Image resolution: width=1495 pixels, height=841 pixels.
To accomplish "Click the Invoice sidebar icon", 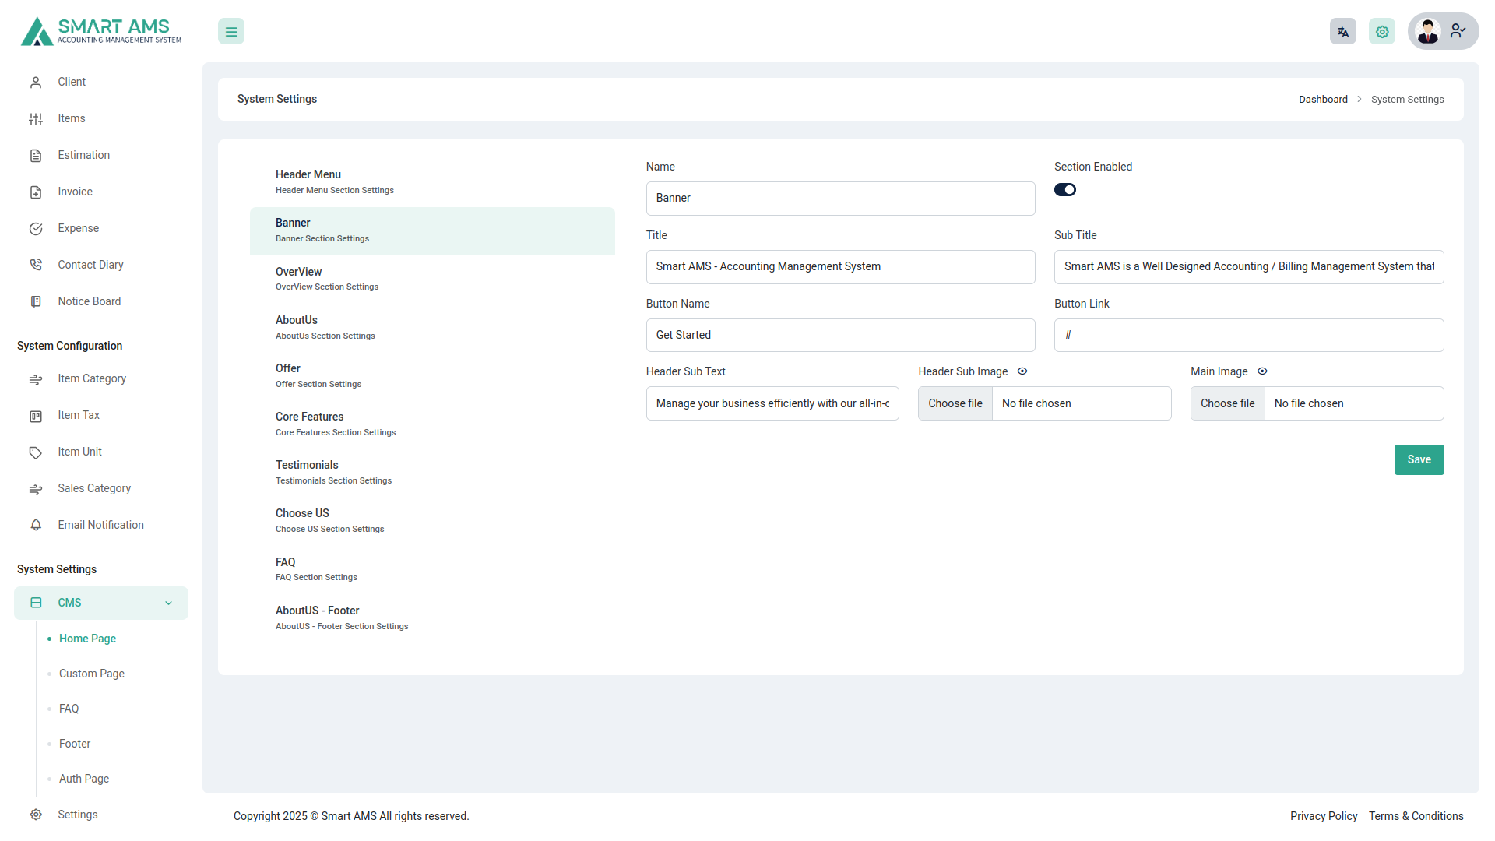I will 36,192.
